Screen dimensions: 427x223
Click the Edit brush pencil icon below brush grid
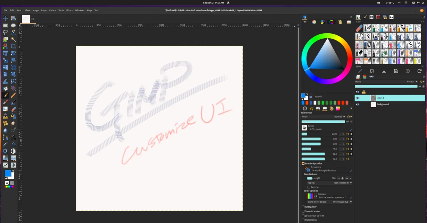tap(360, 71)
